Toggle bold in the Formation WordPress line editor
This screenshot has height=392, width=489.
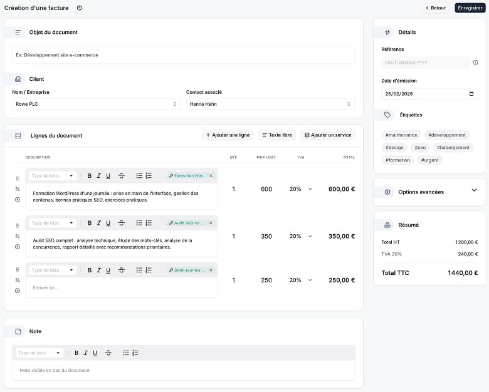[90, 176]
